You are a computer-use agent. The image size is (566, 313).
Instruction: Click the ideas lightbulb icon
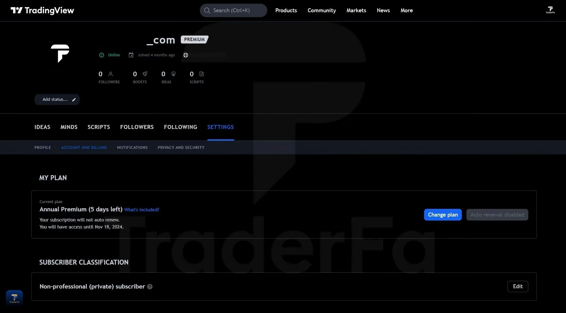(x=173, y=74)
